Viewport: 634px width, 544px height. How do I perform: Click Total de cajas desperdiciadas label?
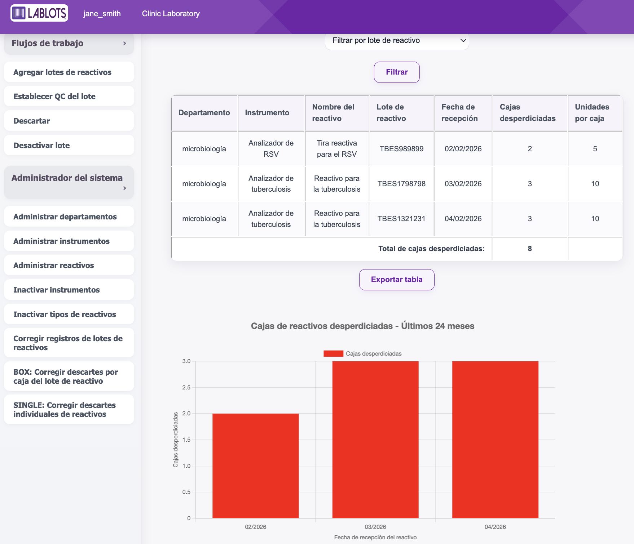[431, 249]
